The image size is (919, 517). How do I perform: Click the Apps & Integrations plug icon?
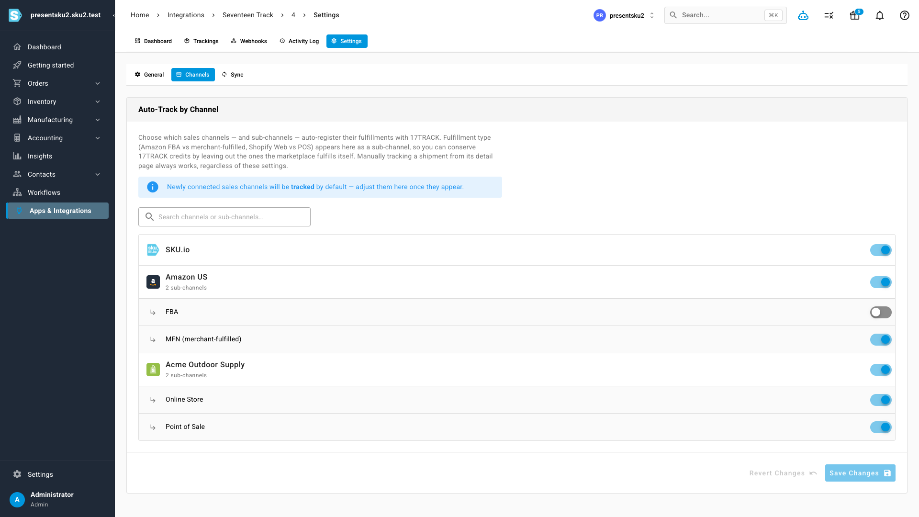tap(19, 211)
